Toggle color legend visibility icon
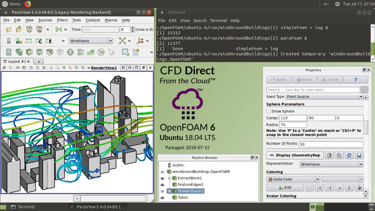Screen dimensions: 375x211 tap(9, 41)
